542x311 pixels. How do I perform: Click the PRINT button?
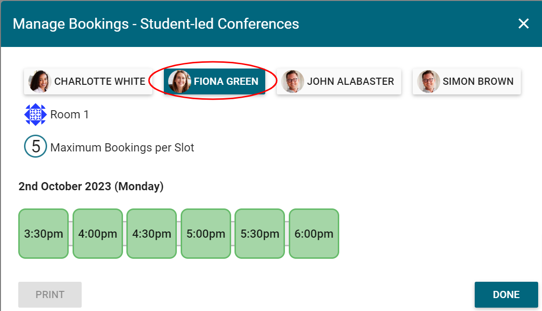click(x=49, y=294)
